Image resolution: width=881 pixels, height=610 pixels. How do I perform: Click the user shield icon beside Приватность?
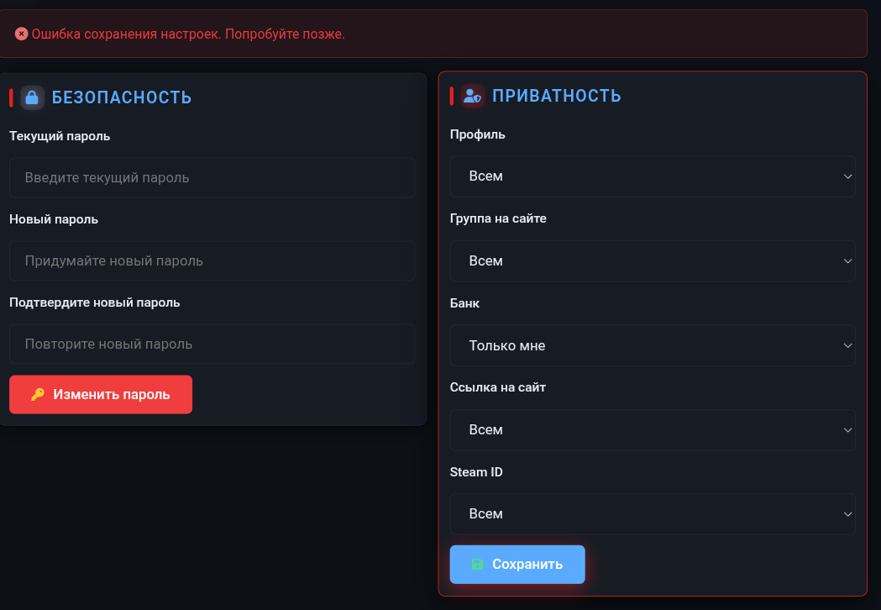click(x=473, y=96)
